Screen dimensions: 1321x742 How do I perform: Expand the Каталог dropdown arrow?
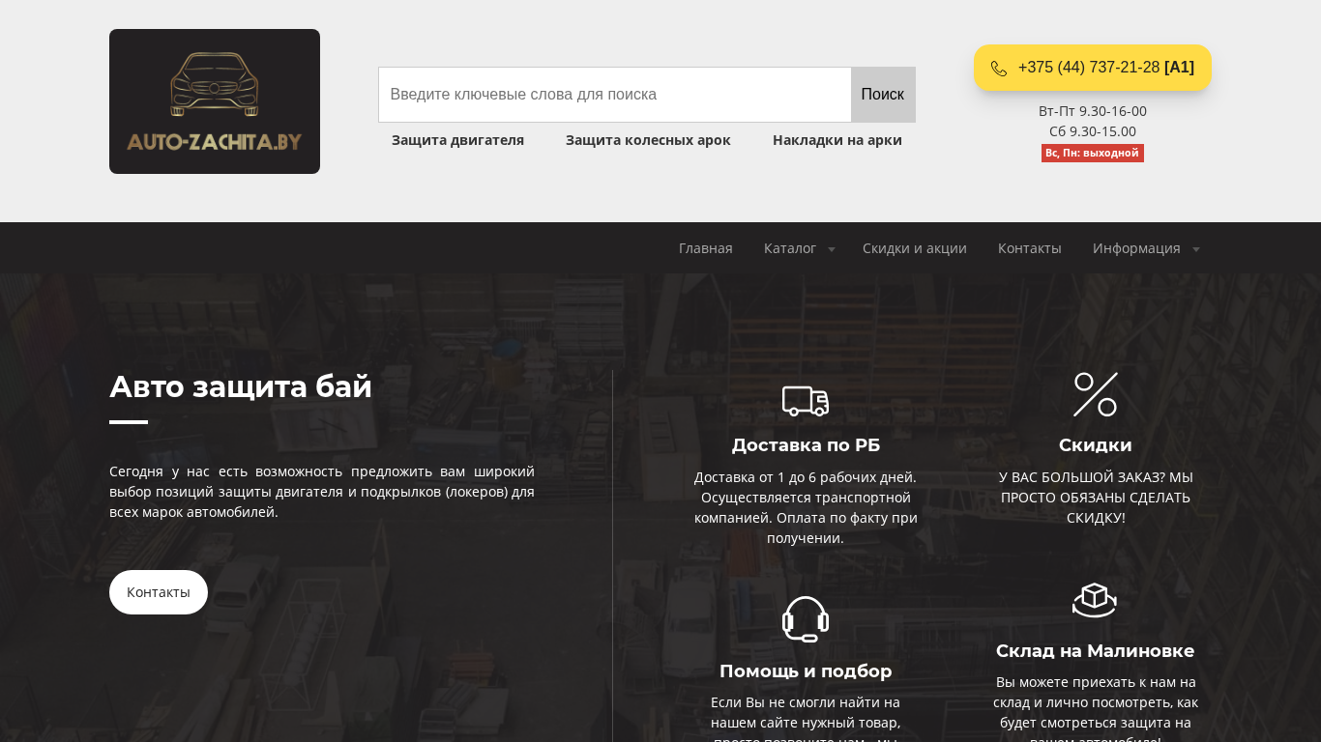(x=831, y=249)
